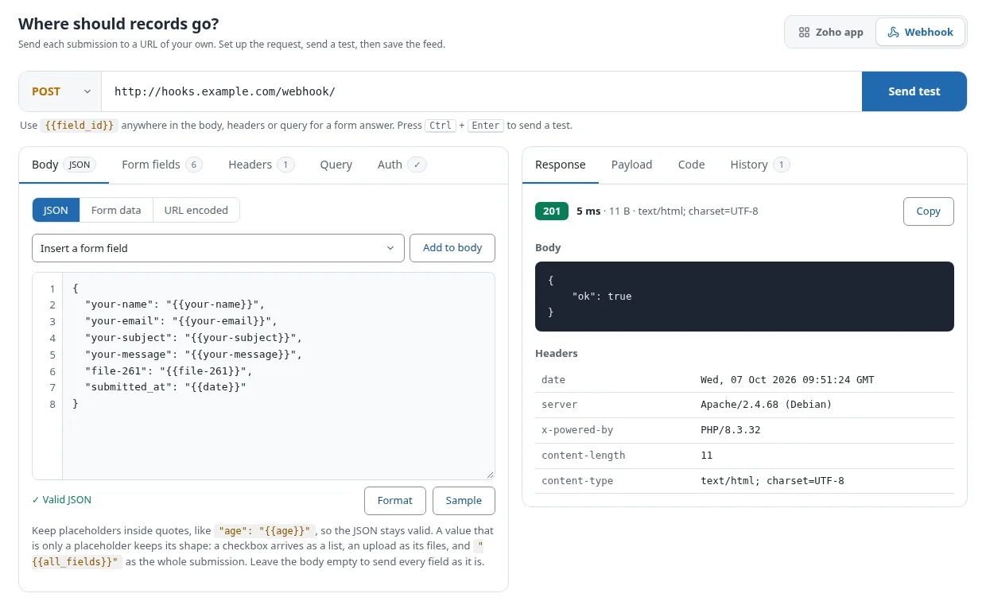
Task: Click the Webhook icon
Action: click(893, 33)
